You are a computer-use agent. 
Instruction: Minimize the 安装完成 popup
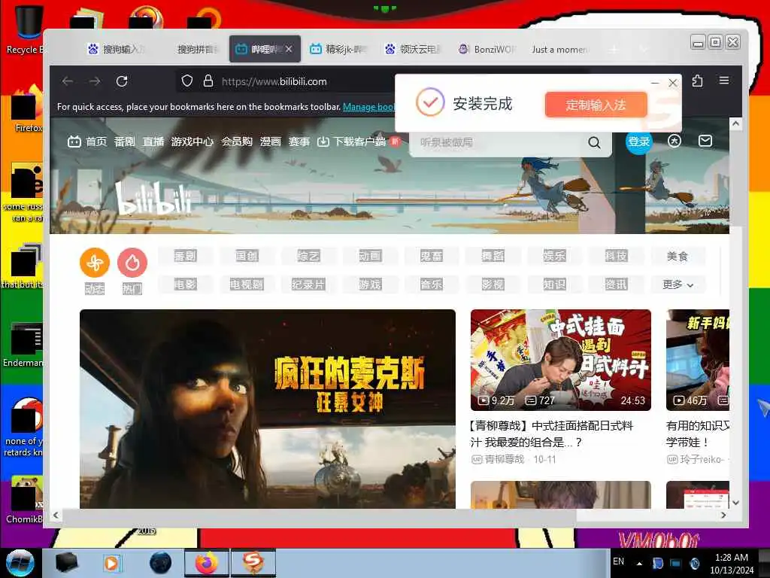point(655,83)
